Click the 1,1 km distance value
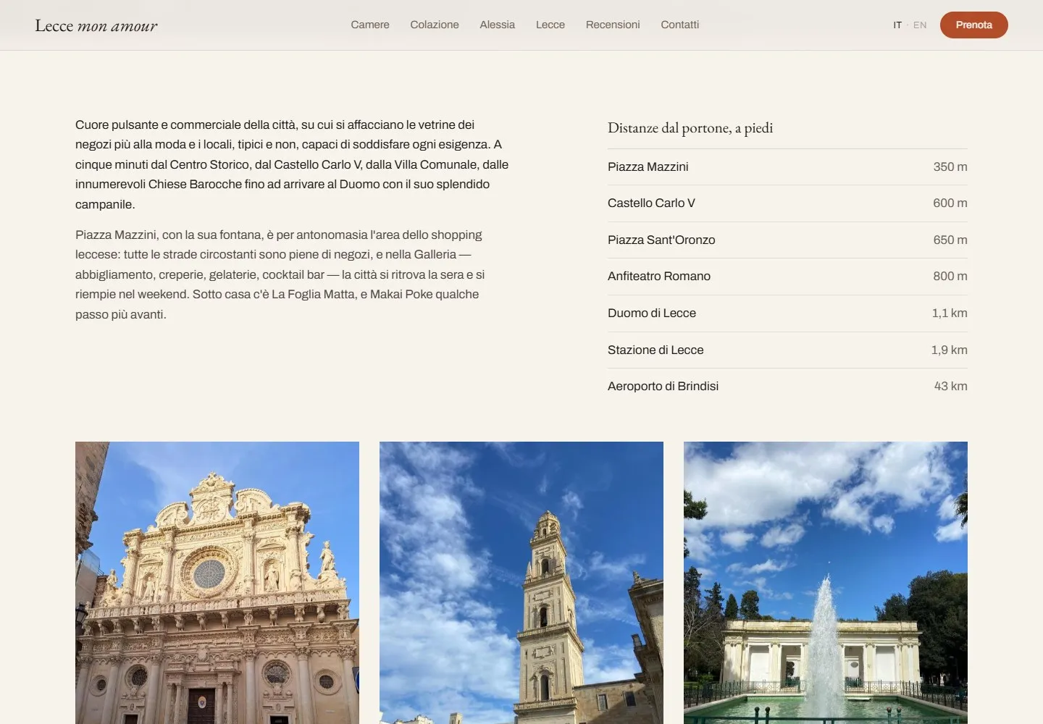 [x=950, y=313]
